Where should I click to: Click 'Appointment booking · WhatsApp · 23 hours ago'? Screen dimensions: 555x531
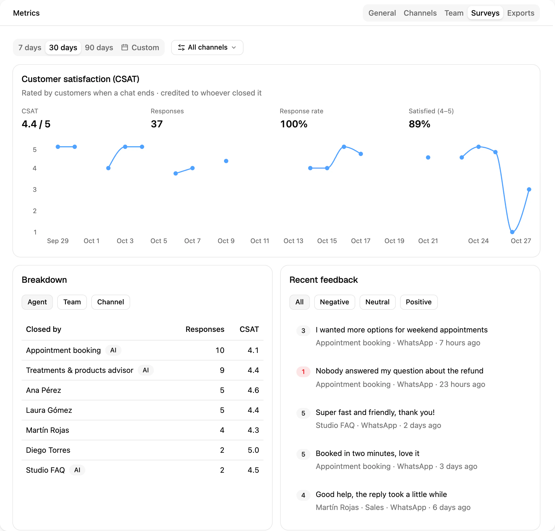pyautogui.click(x=400, y=384)
